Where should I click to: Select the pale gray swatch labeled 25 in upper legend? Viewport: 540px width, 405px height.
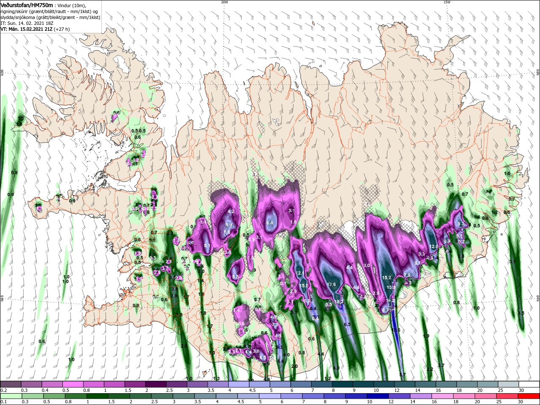[508, 384]
